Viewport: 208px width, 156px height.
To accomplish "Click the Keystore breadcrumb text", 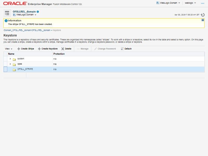I will coord(57,30).
